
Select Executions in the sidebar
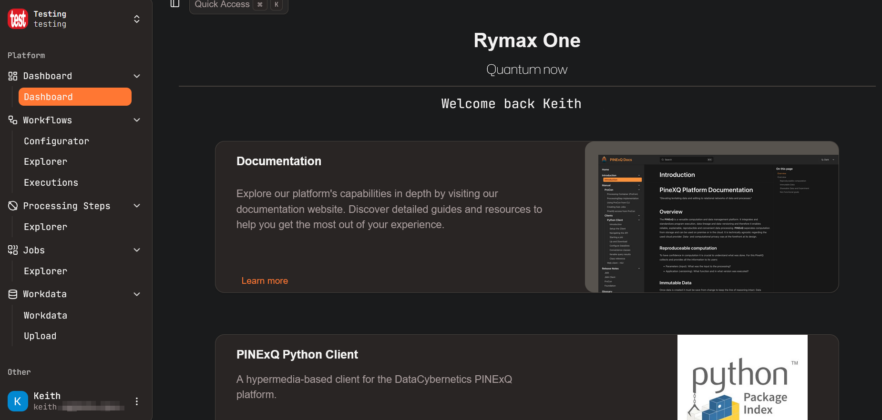[51, 182]
